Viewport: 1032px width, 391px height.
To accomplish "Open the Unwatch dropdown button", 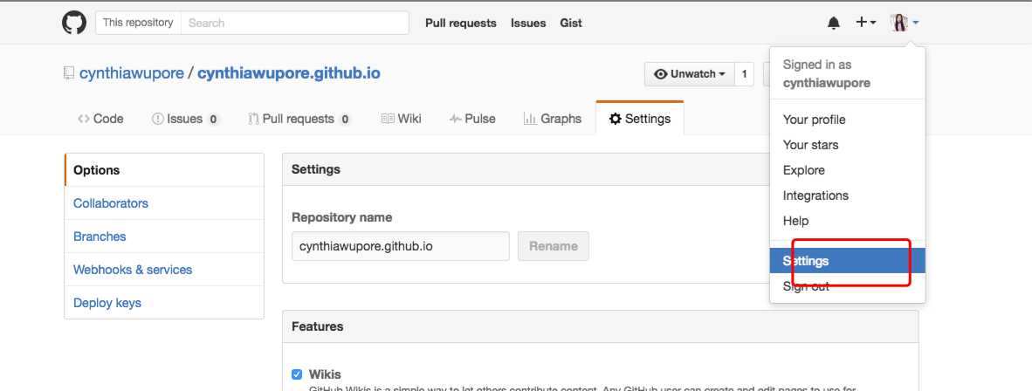I will coord(689,74).
